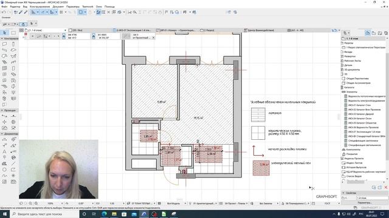Click the Параметры button in Navigator properties
The height and width of the screenshot is (218, 389).
365,203
